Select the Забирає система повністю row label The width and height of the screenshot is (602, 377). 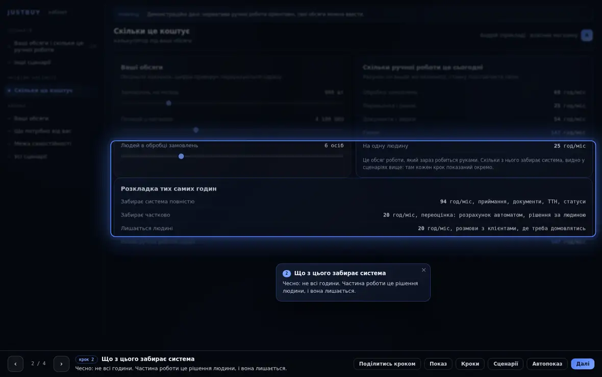click(158, 201)
